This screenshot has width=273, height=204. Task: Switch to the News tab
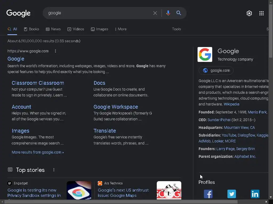pos(53,29)
